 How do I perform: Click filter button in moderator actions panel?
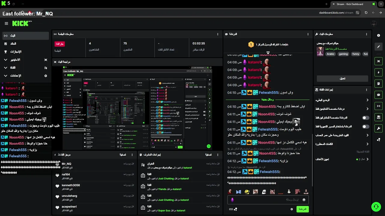(x=208, y=155)
